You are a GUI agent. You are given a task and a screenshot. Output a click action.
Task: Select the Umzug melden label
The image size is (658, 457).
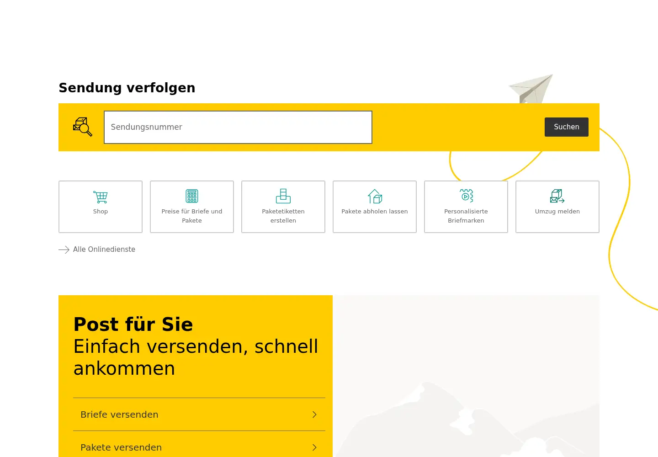557,212
